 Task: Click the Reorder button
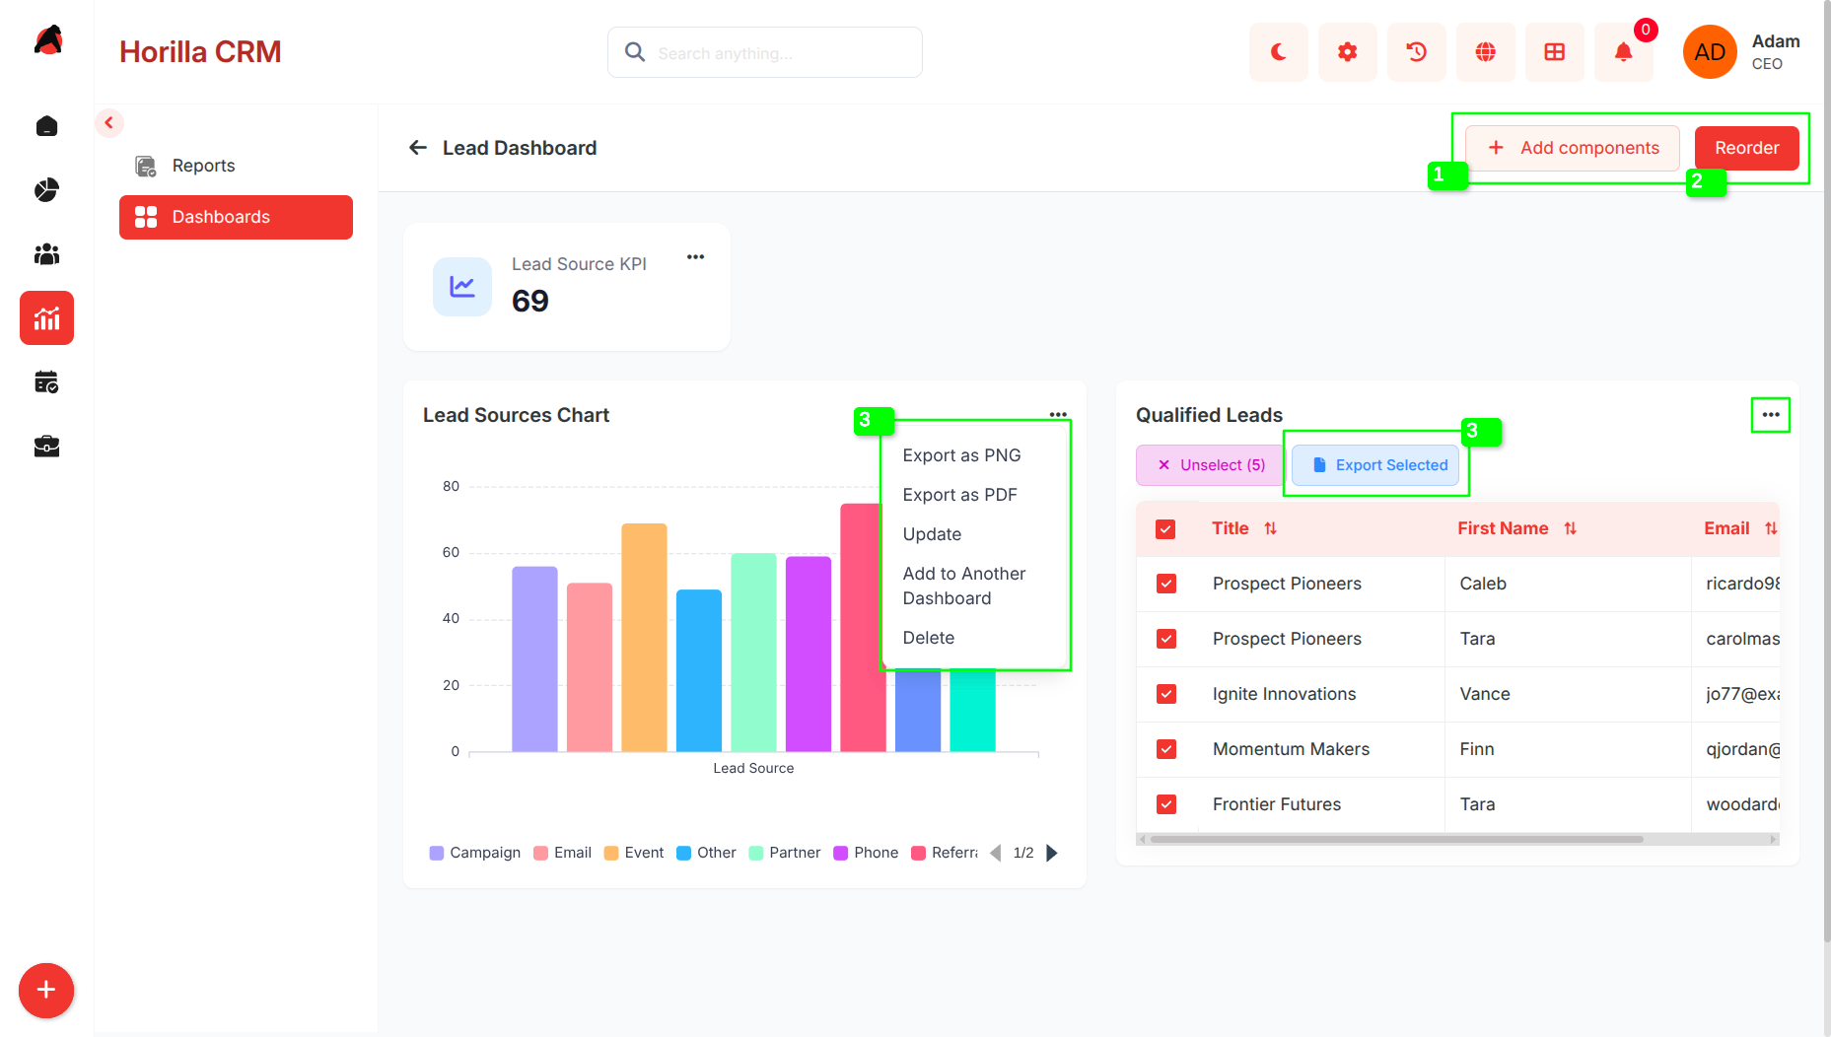tap(1747, 148)
